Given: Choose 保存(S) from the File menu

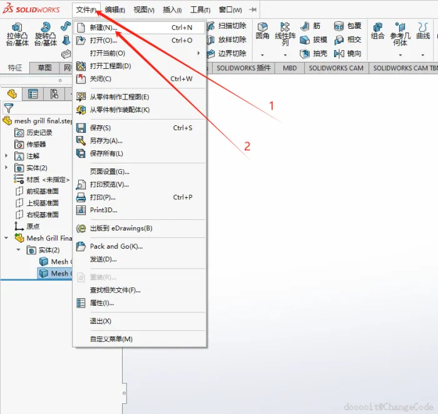Looking at the screenshot, I should coord(140,128).
